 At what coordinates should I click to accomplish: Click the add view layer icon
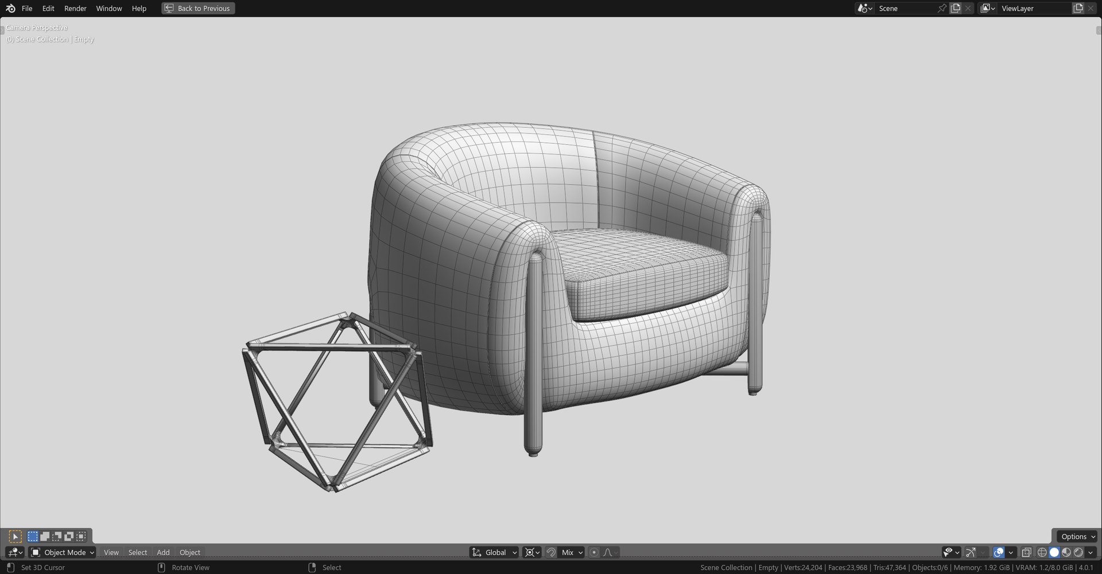[1078, 8]
